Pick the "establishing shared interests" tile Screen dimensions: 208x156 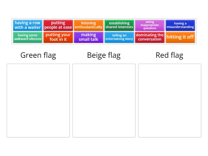click(x=119, y=25)
